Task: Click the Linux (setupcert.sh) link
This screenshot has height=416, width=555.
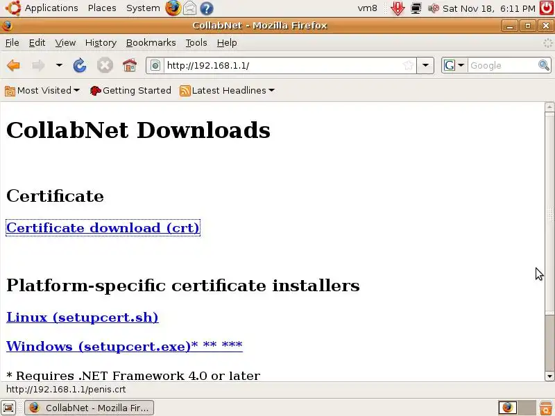Action: (x=82, y=317)
